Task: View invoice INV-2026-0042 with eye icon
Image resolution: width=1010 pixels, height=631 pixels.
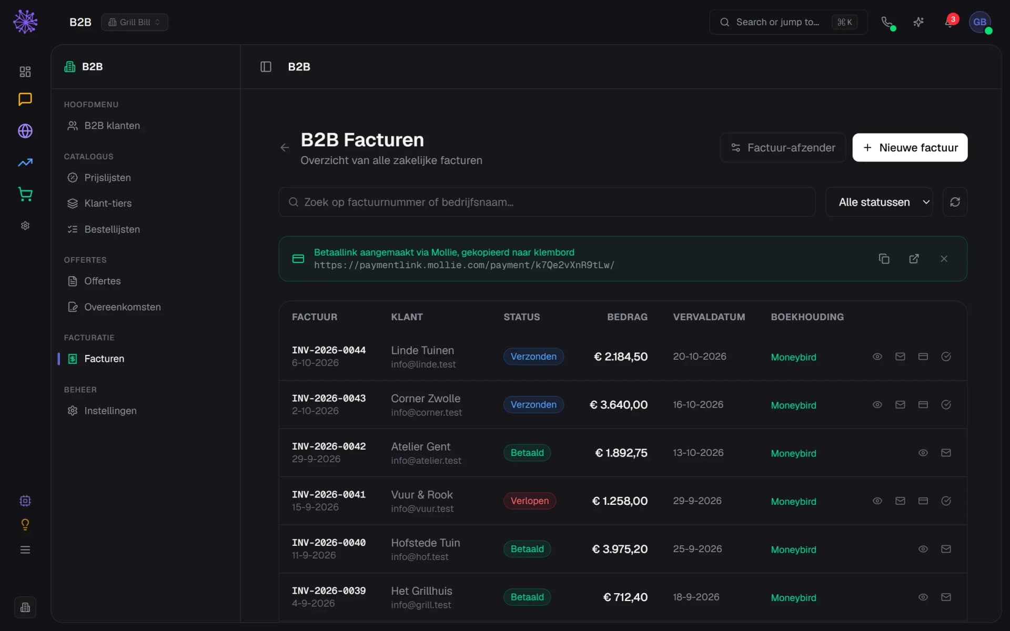Action: pyautogui.click(x=923, y=453)
